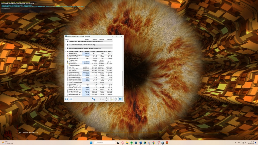Open Google Chrome from the taskbar
Screen dimensions: 258x145
(154, 143)
